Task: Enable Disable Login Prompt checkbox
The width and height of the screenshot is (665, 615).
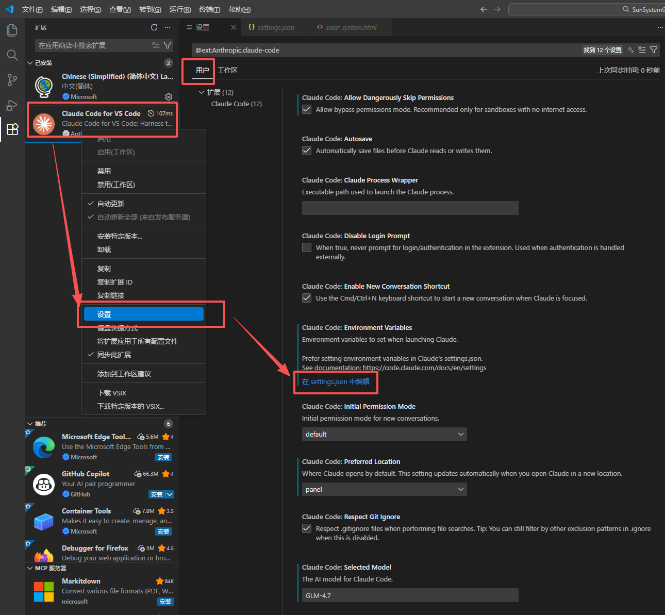Action: pyautogui.click(x=307, y=247)
